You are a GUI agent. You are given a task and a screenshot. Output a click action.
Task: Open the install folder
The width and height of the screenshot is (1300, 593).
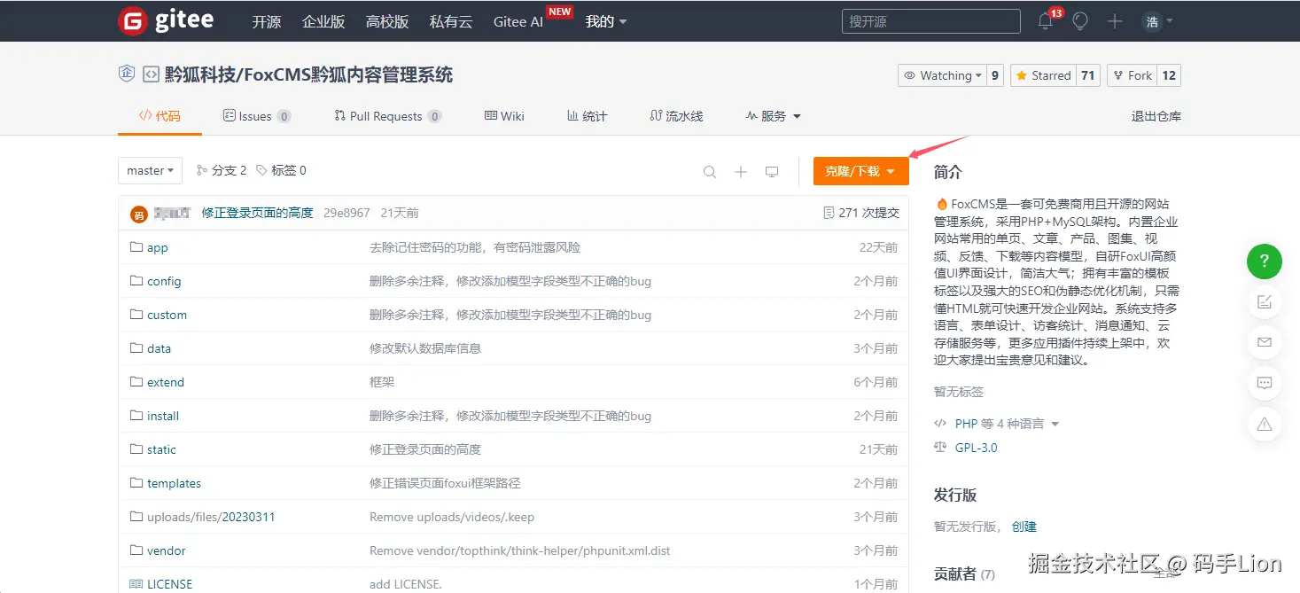pyautogui.click(x=163, y=416)
